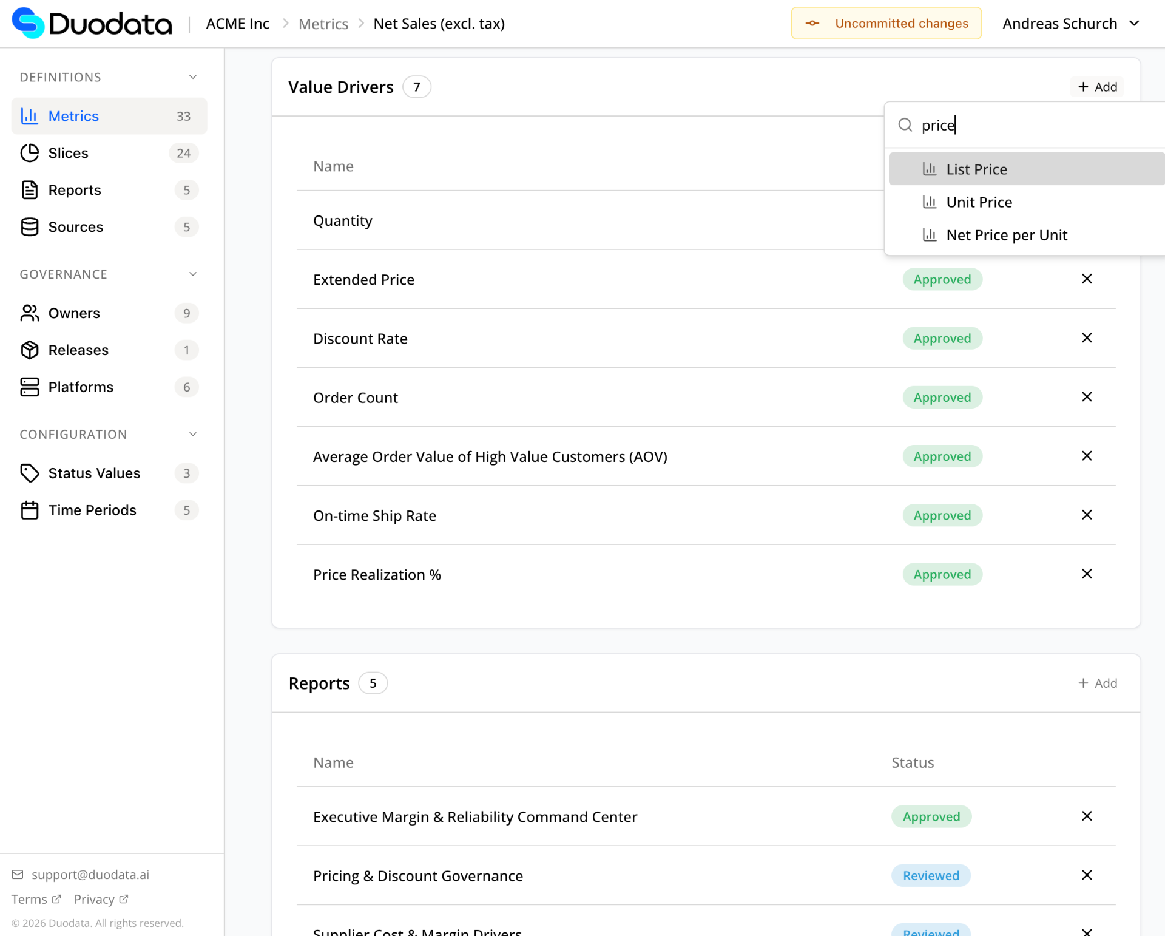1165x936 pixels.
Task: Click Add in the Reports section
Action: click(x=1097, y=683)
